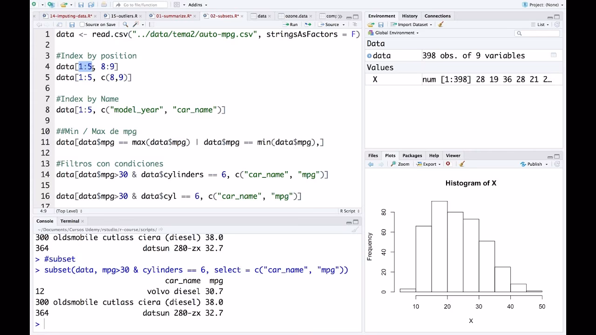Clear environment objects with broom icon
Viewport: 596px width, 335px height.
[441, 25]
